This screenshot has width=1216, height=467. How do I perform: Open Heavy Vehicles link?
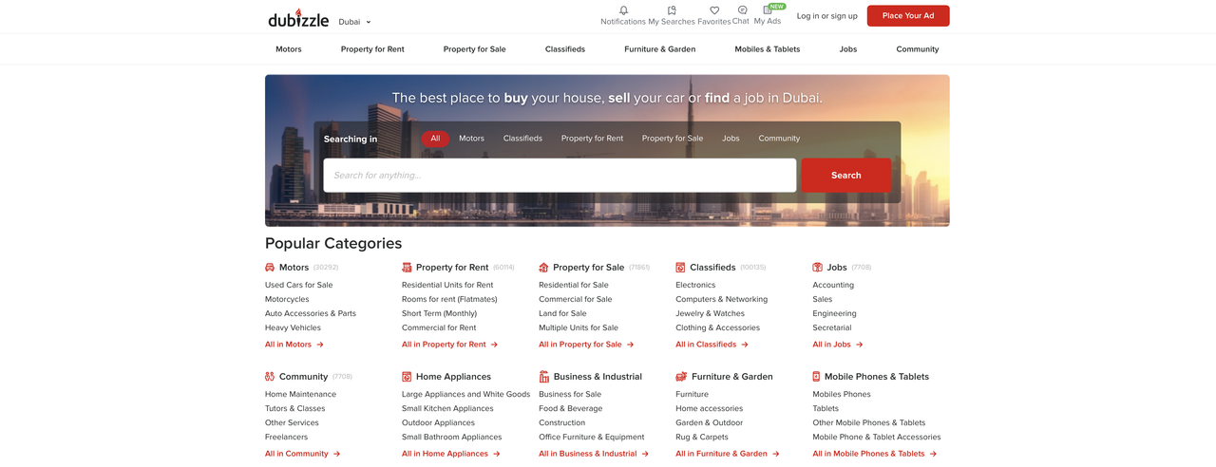294,328
